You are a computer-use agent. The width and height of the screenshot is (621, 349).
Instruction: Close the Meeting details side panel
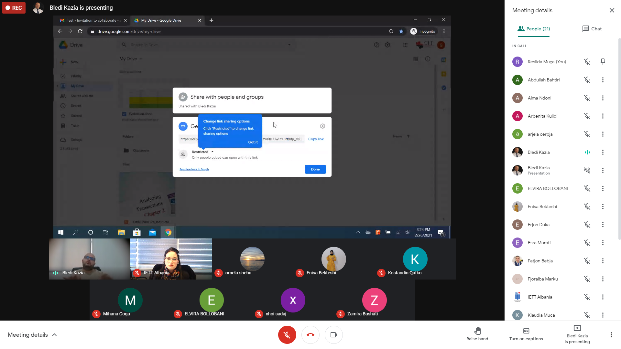coord(612,10)
